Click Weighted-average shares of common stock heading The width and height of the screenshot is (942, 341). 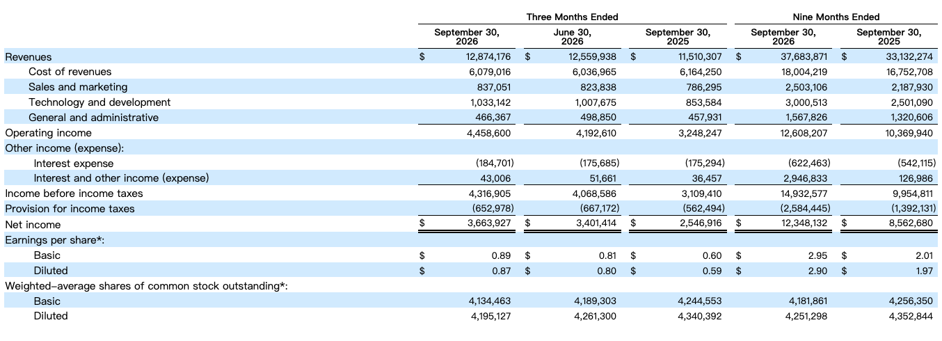(147, 286)
